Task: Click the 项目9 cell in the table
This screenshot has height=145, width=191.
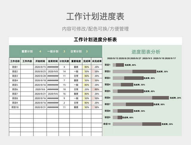Action: click(x=15, y=103)
